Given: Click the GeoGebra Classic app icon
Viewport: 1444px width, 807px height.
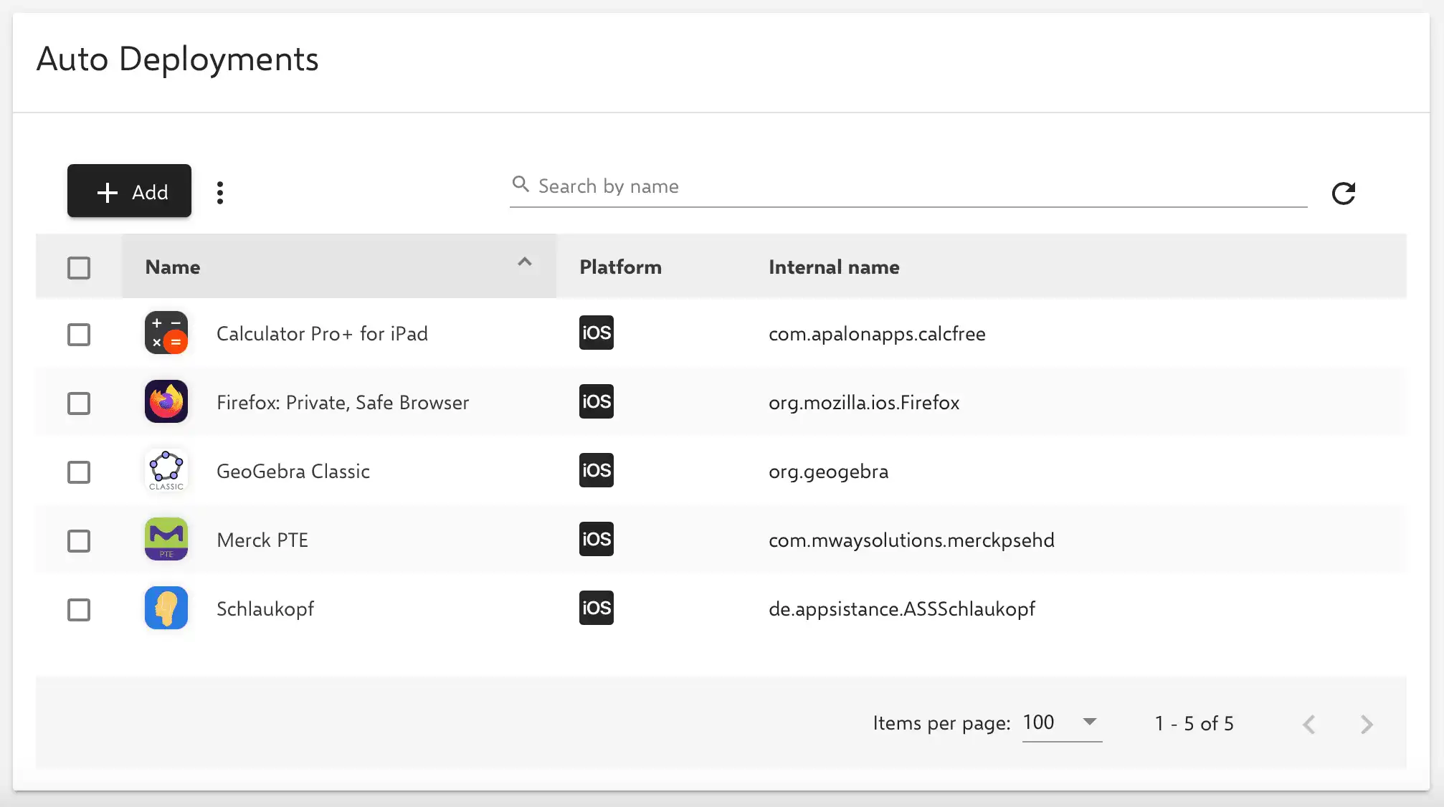Looking at the screenshot, I should point(166,470).
